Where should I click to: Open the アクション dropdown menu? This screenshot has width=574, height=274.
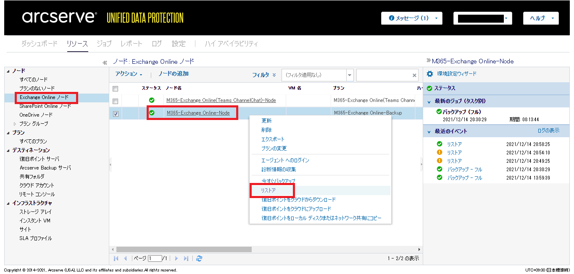point(129,74)
